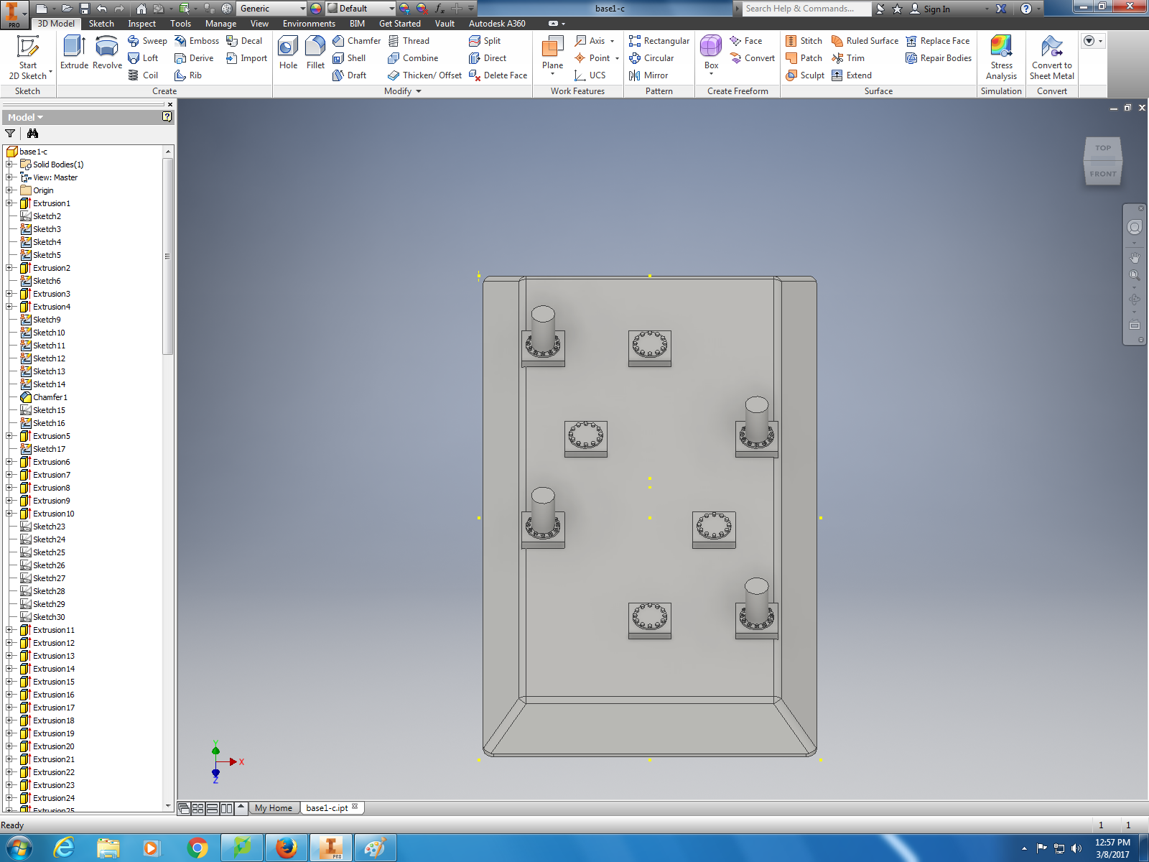The width and height of the screenshot is (1149, 862).
Task: Open the Stress Analysis tool
Action: pos(1001,57)
